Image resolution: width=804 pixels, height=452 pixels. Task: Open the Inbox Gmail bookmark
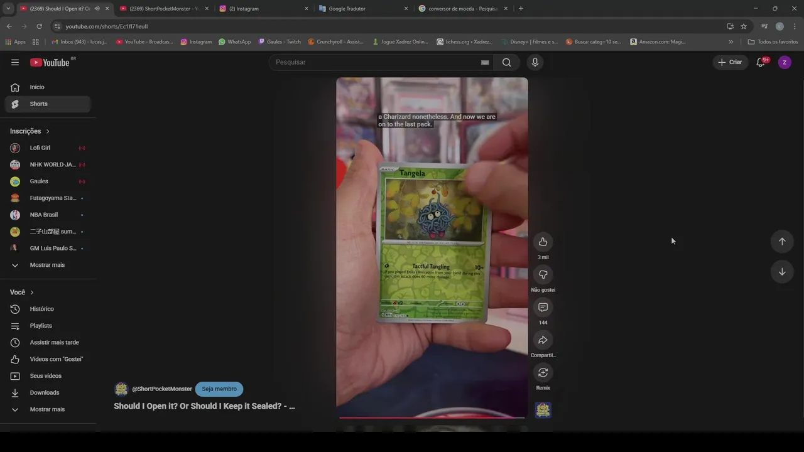(x=79, y=42)
